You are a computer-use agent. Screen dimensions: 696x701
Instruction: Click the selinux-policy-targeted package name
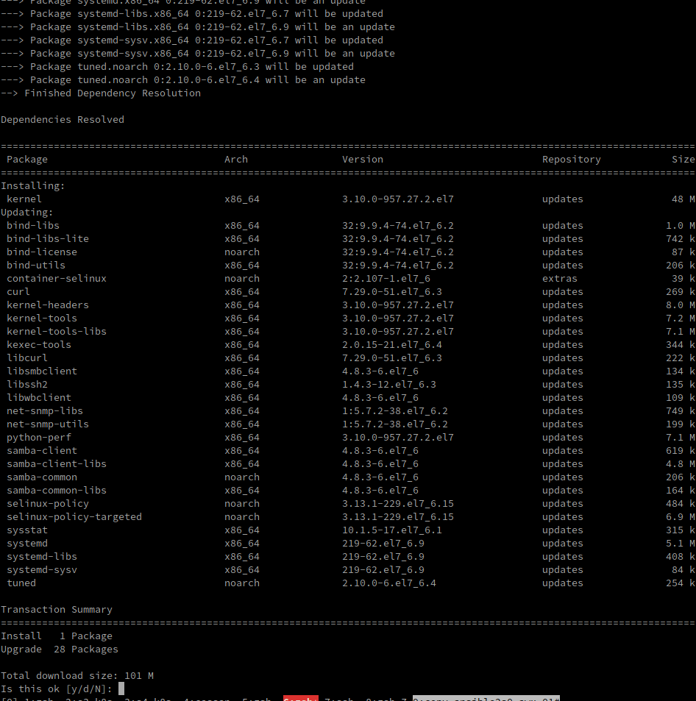(x=74, y=517)
